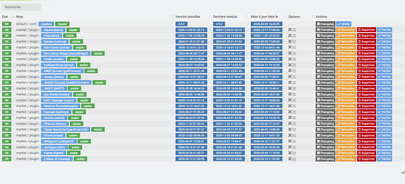This screenshot has height=184, width=405.
Task: Toggle sort arrows right of Nom column
Action: 172,17
